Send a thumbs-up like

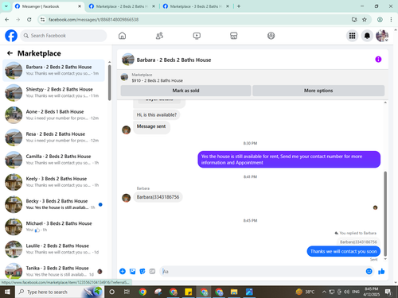[x=381, y=271]
